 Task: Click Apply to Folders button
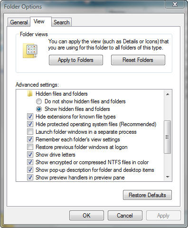coord(76,60)
